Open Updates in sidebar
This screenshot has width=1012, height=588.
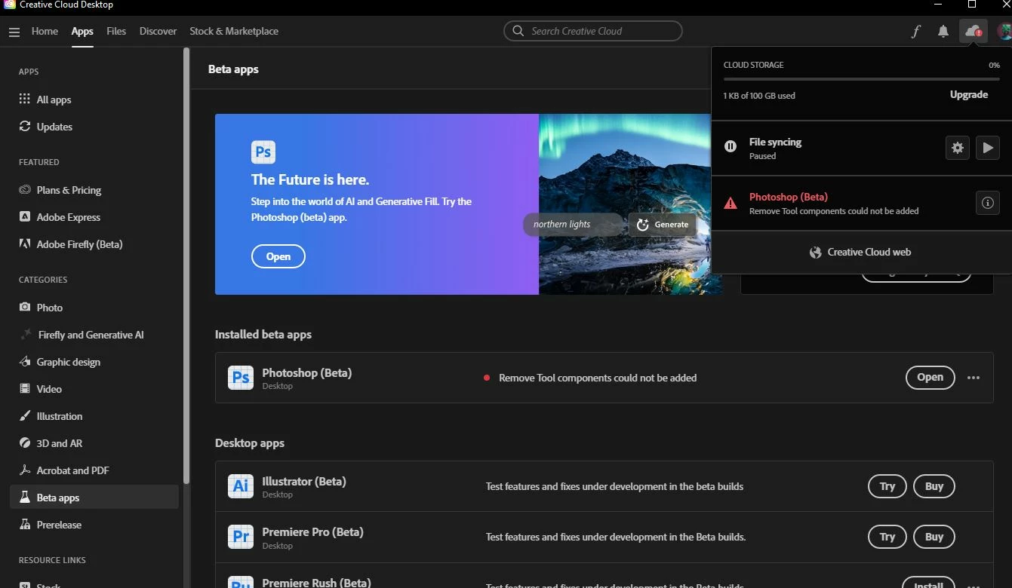point(54,127)
